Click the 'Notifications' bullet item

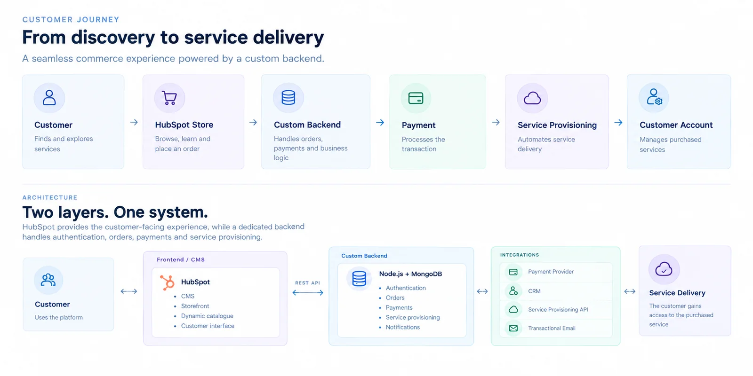tap(403, 327)
